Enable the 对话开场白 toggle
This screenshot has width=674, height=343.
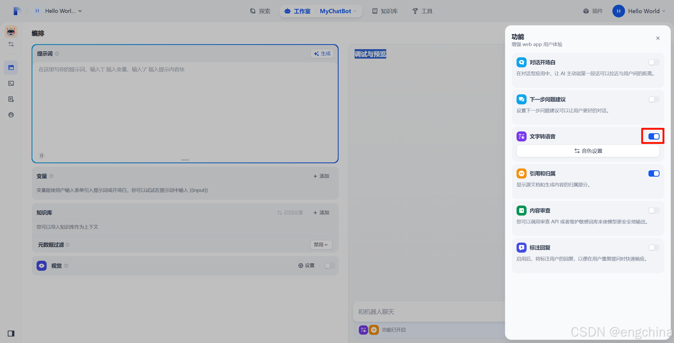click(x=654, y=62)
